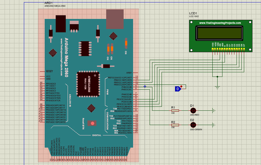This screenshot has width=261, height=165.
Task: Select the R1 reference label
Action: pyautogui.click(x=173, y=108)
